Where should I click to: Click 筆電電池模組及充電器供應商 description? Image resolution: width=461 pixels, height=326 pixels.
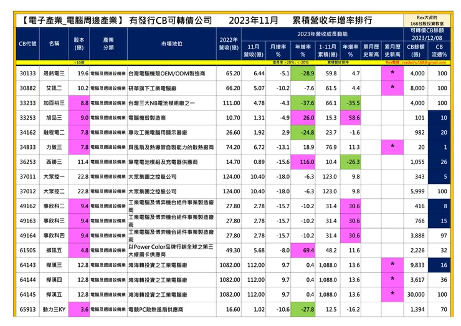[x=163, y=162]
